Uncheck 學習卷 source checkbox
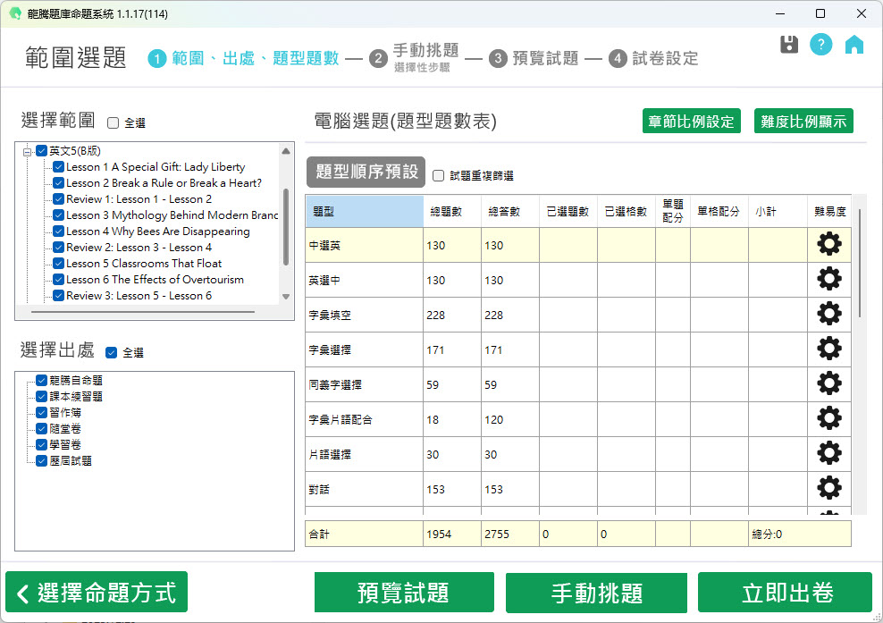Screen dimensions: 883x623 42,444
